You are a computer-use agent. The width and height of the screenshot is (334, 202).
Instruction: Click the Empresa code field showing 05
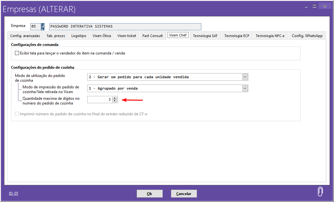[x=35, y=27]
